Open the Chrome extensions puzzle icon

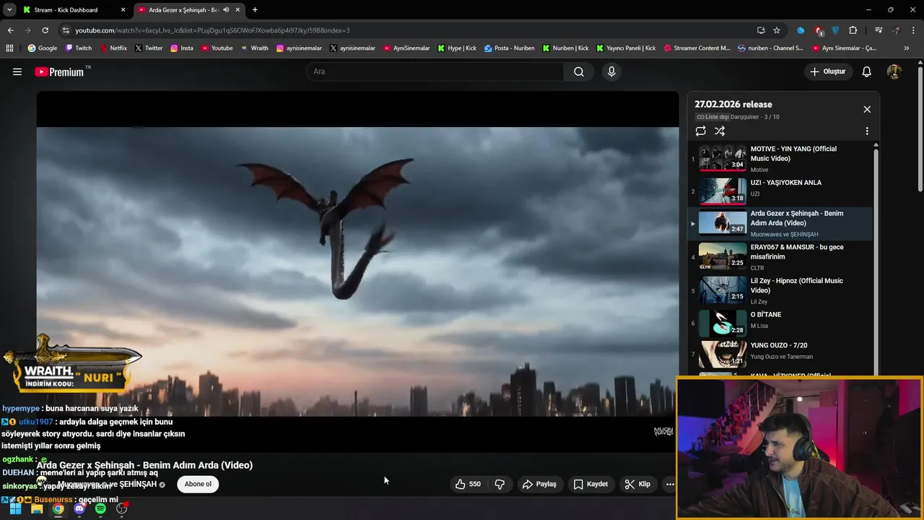[x=853, y=30]
